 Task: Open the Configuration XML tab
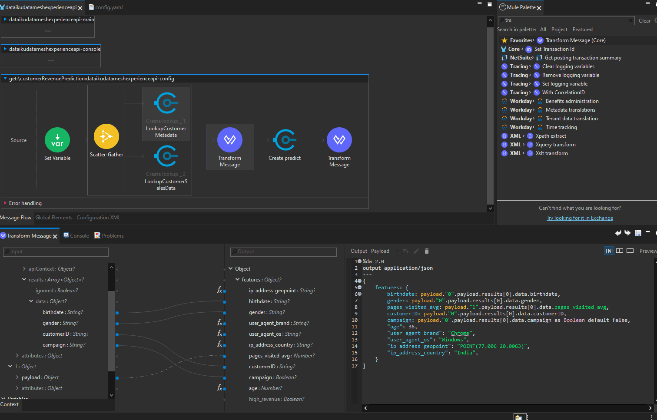point(99,218)
